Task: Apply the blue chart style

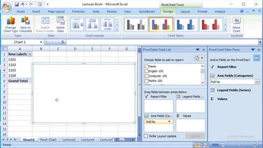Action: (x=185, y=25)
